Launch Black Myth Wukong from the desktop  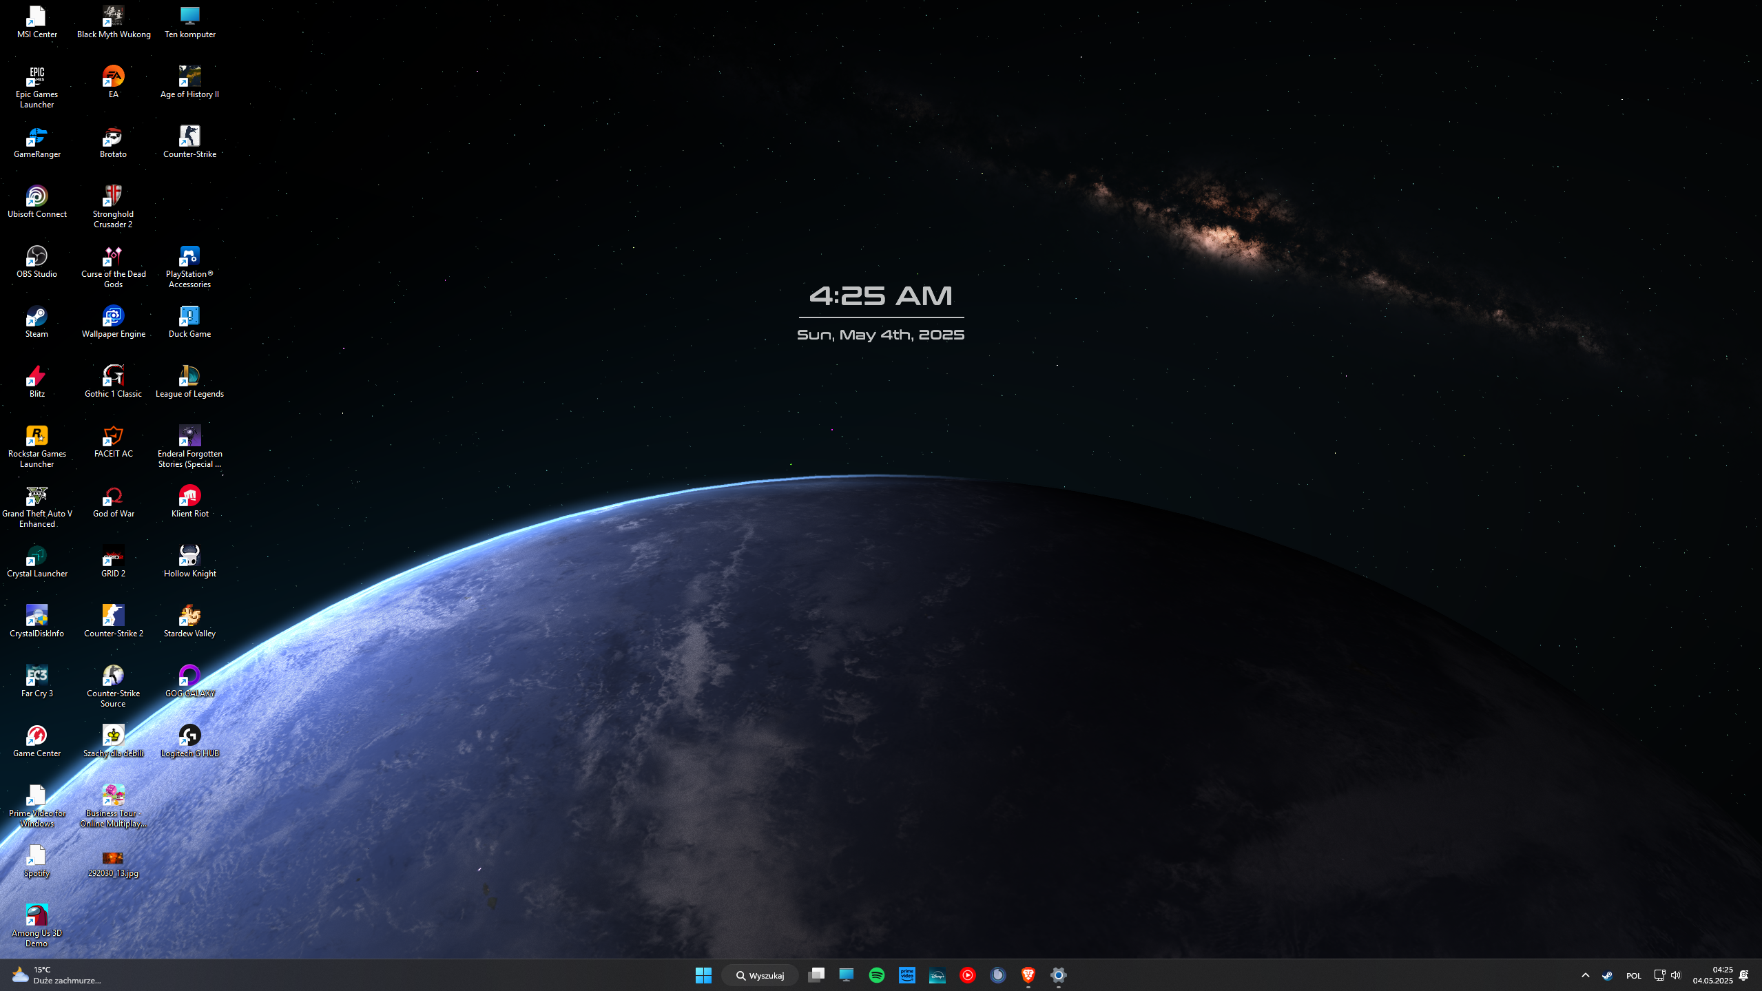click(114, 22)
